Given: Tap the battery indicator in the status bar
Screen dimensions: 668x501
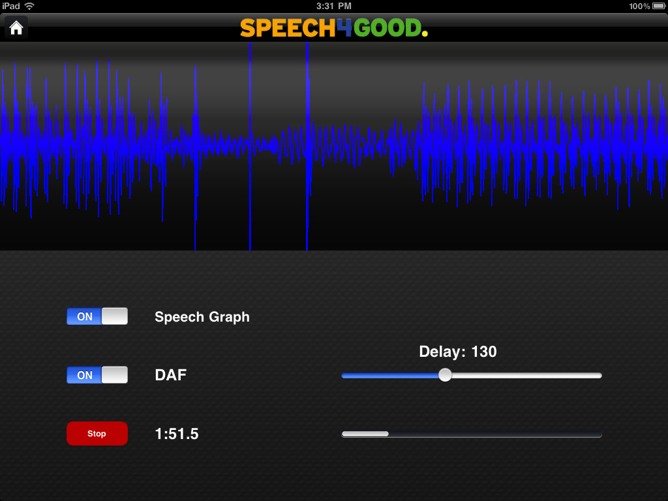Looking at the screenshot, I should 658,6.
